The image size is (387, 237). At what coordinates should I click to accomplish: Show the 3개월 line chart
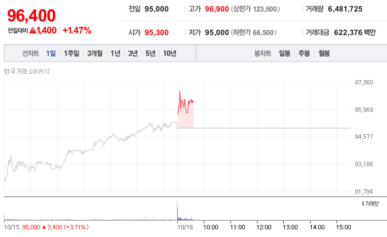pos(95,53)
